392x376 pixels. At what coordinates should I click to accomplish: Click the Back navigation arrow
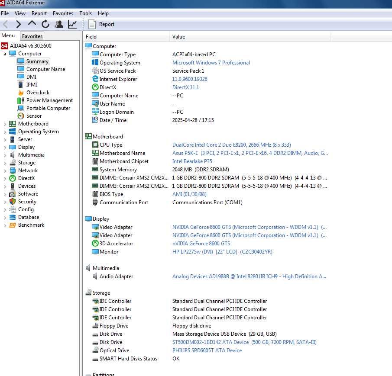tap(6, 24)
